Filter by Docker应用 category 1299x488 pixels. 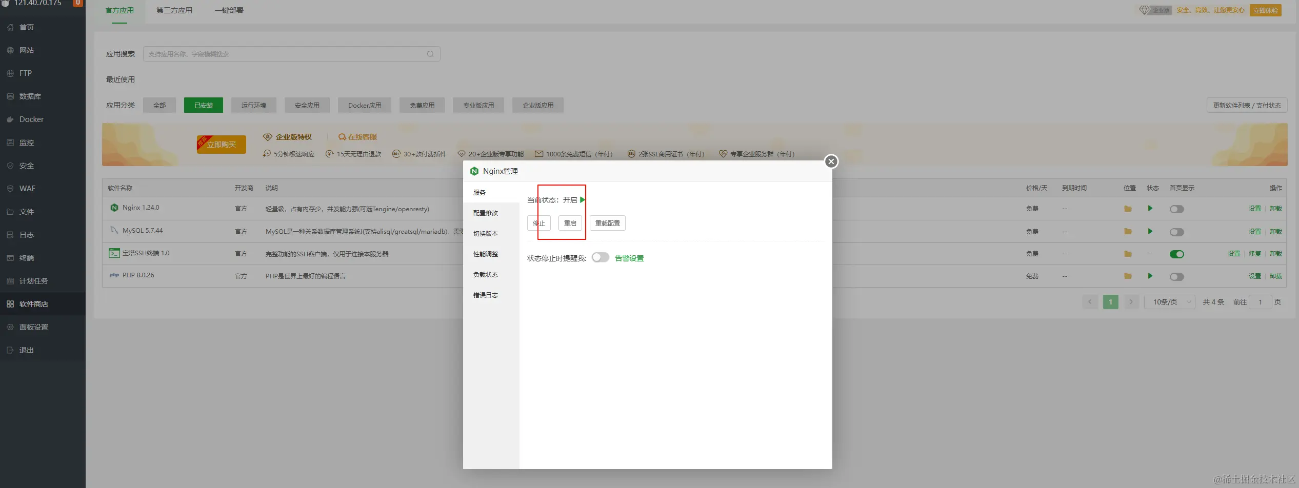(365, 106)
